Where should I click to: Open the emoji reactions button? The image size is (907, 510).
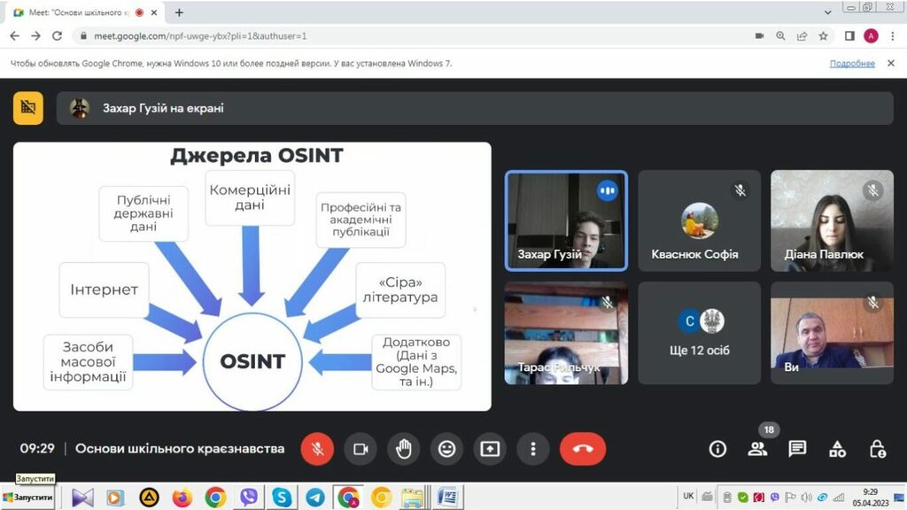447,449
